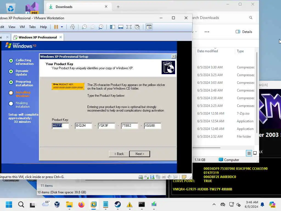This screenshot has width=281, height=211.
Task: Open VMware Workstation taskbar icon
Action: coord(94,204)
